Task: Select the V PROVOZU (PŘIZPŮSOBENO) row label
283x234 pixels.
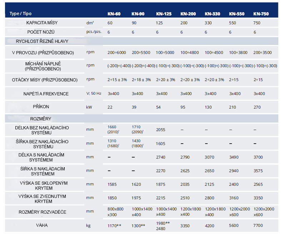Action: pyautogui.click(x=43, y=53)
